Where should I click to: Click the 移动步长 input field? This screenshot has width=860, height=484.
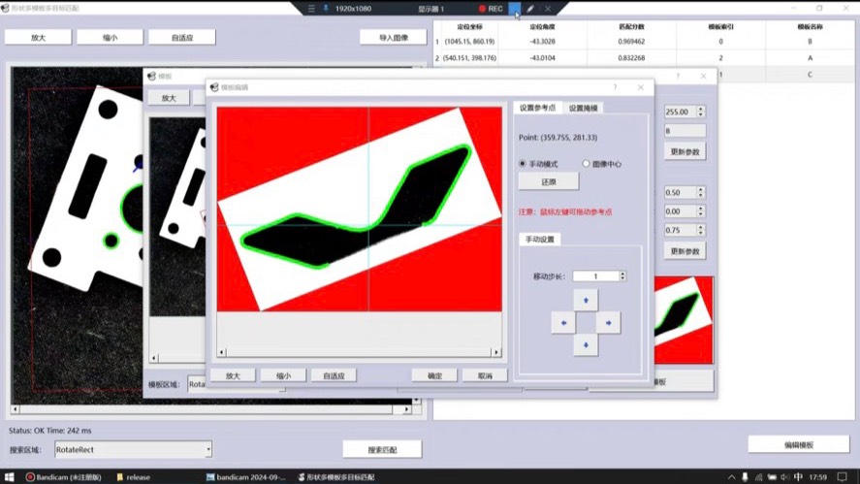click(x=595, y=276)
